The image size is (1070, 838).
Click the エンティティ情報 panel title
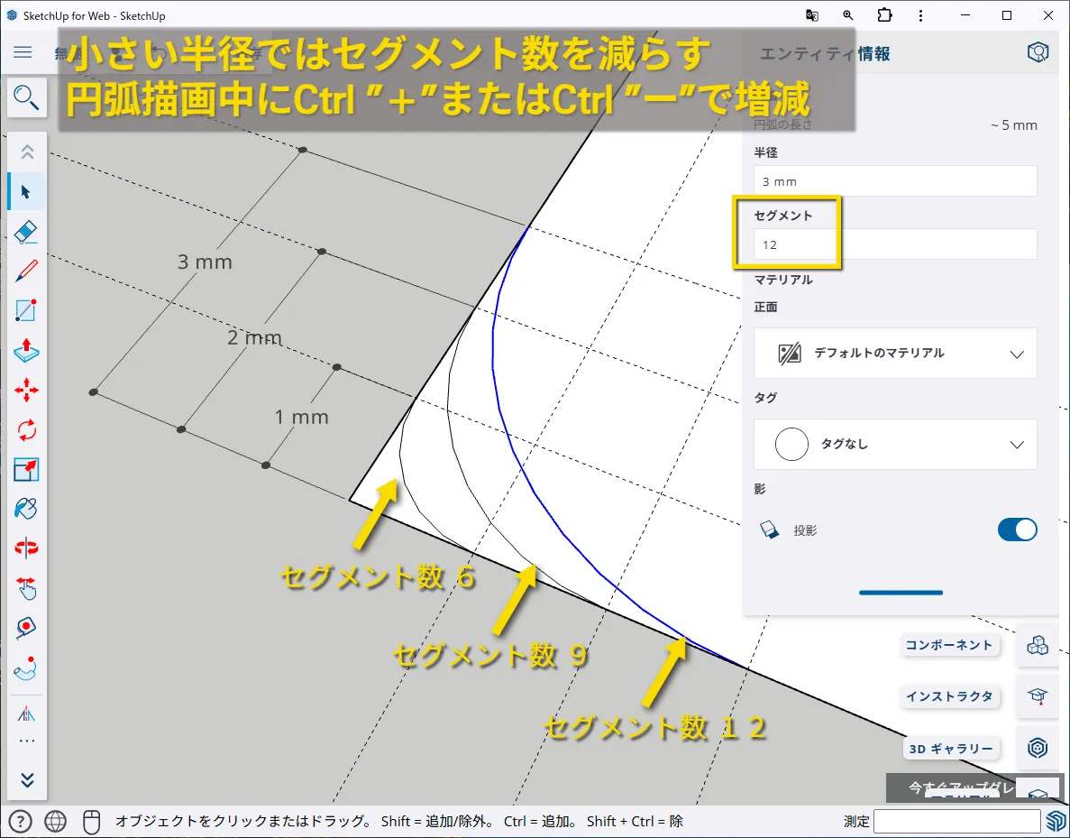pyautogui.click(x=825, y=54)
